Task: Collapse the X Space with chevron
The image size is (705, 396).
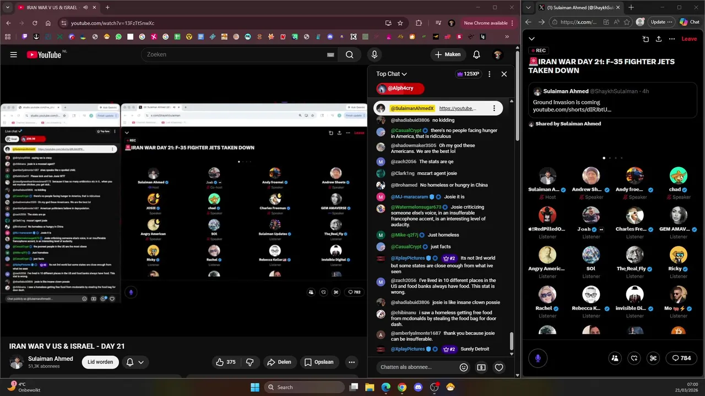Action: tap(532, 38)
